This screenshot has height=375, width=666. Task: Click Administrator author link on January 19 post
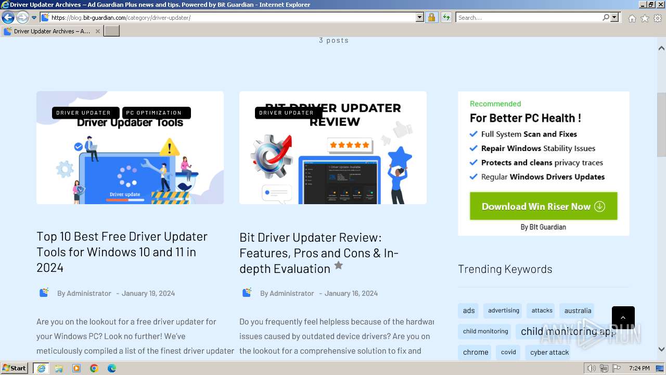pos(89,293)
